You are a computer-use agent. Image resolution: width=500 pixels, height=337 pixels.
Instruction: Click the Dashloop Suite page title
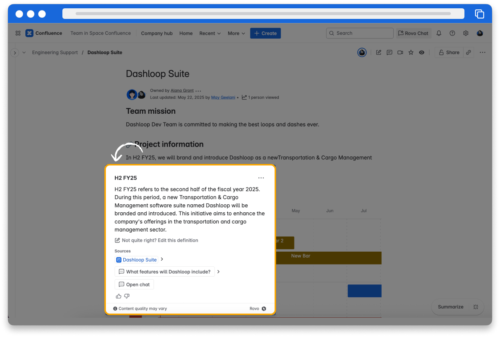(158, 74)
